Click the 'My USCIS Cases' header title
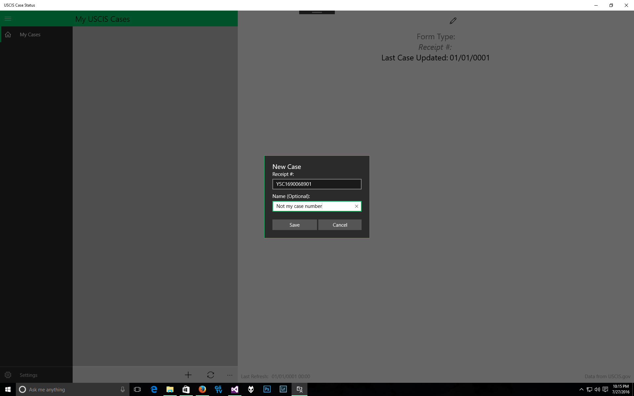 point(103,19)
